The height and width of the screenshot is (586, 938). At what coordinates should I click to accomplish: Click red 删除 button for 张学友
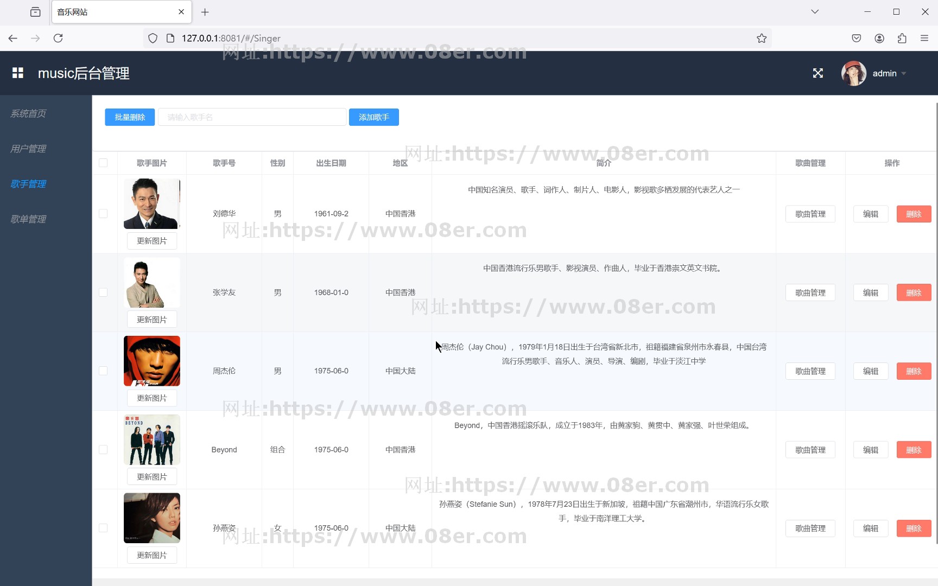tap(914, 292)
